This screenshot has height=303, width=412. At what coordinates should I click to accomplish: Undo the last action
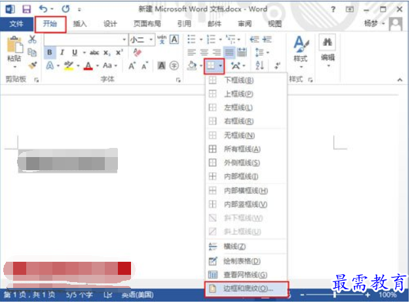(x=43, y=9)
